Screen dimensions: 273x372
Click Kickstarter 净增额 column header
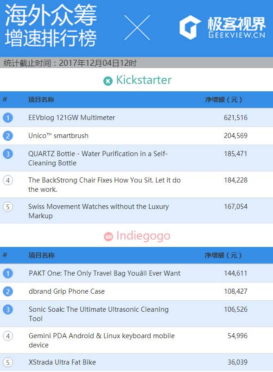click(223, 100)
